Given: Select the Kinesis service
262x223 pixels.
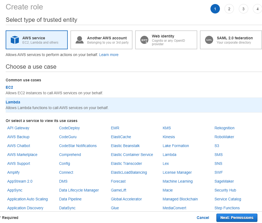Looking at the screenshot, I should click(169, 137).
